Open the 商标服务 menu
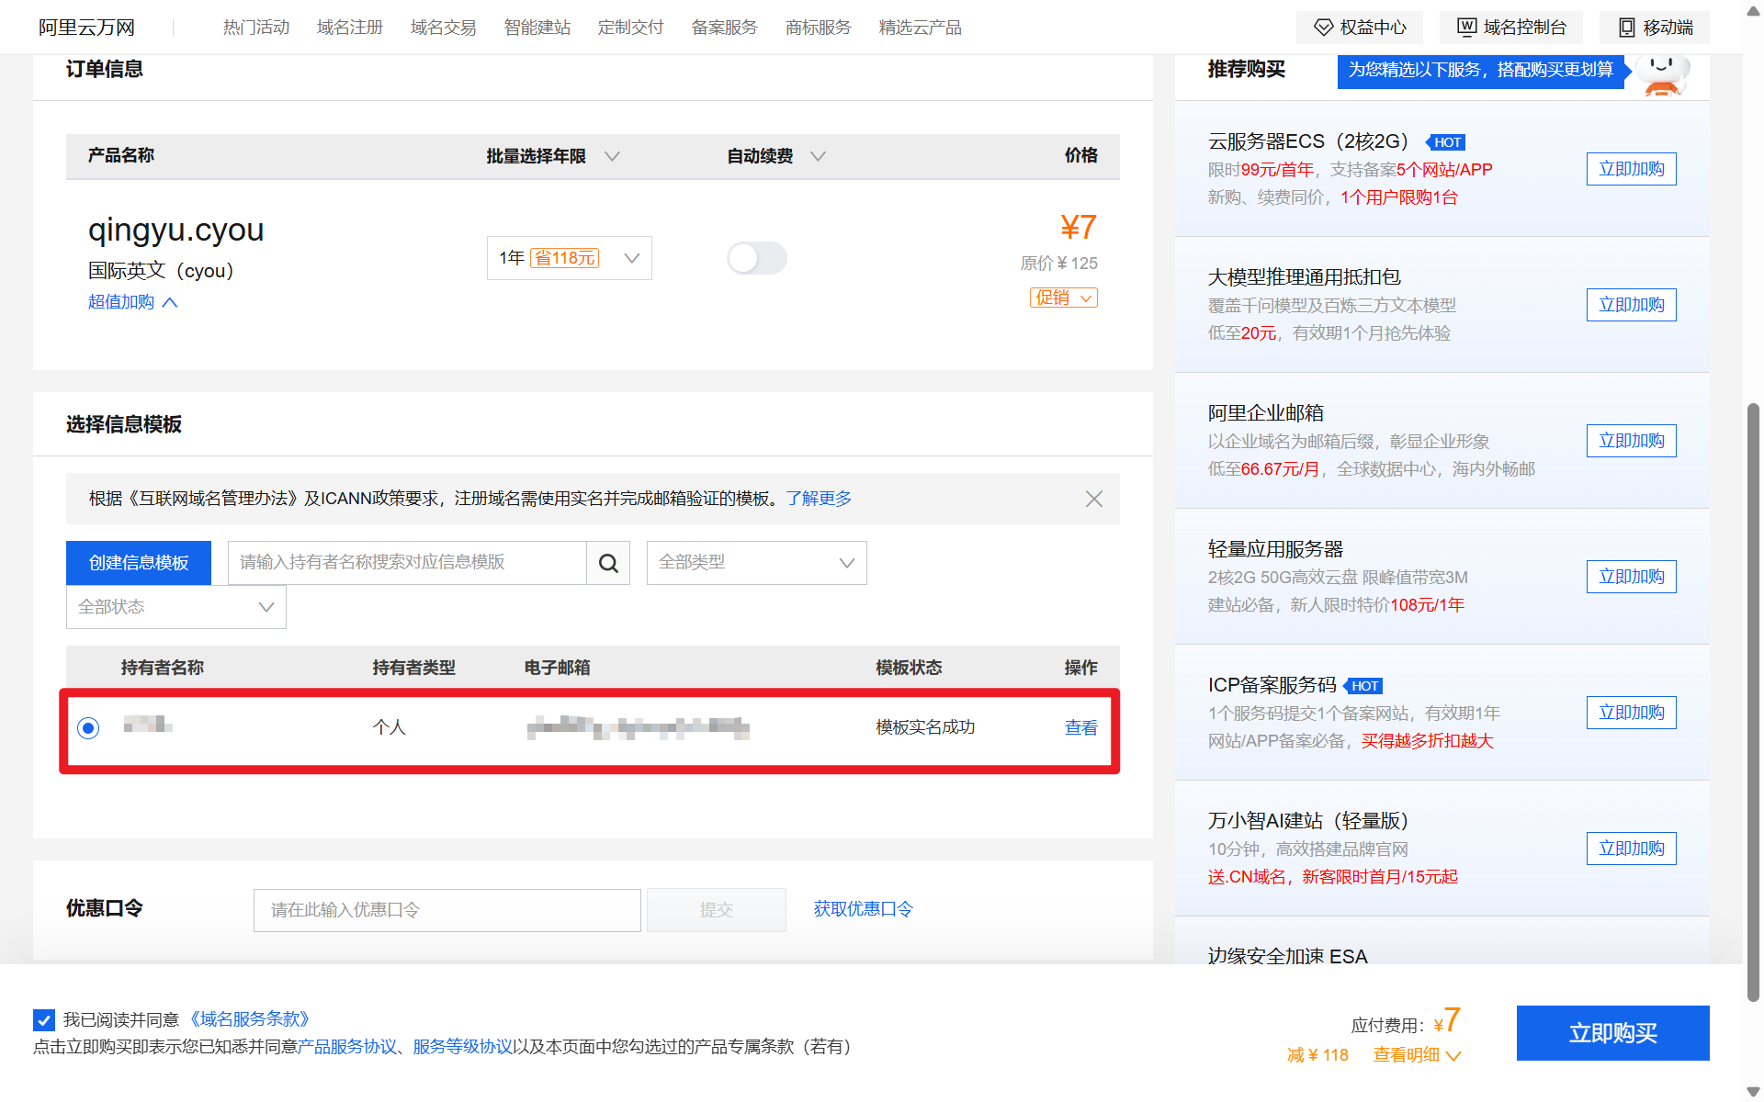The height and width of the screenshot is (1102, 1764). coord(819,28)
